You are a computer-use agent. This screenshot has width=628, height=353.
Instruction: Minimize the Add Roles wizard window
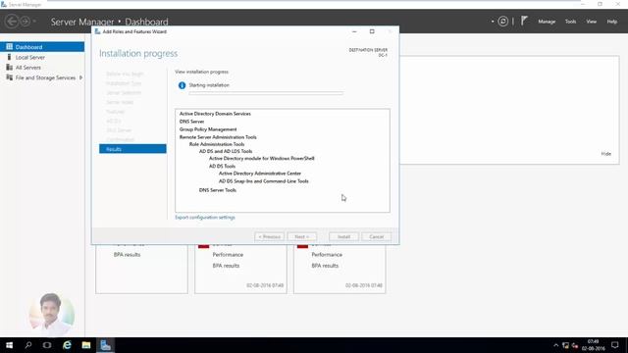click(354, 31)
